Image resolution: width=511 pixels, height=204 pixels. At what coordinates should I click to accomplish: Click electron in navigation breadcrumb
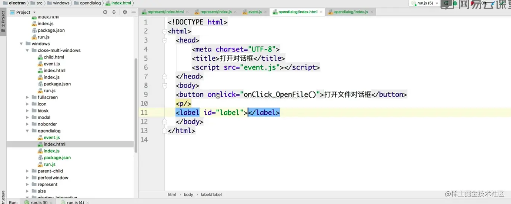pyautogui.click(x=14, y=3)
